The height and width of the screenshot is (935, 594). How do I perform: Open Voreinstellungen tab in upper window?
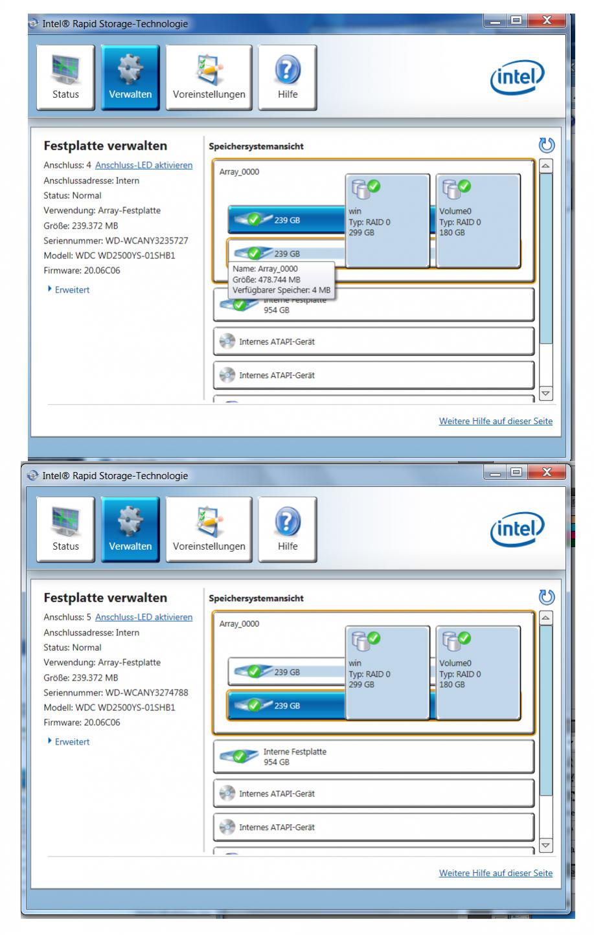point(209,78)
